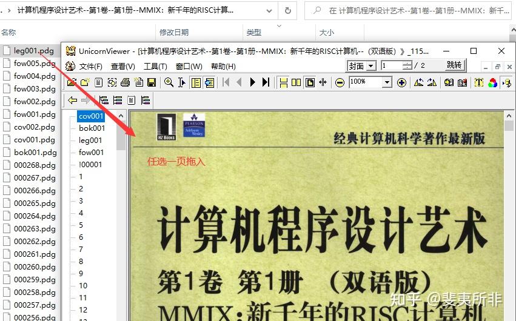Rotate the page clockwise
Image resolution: width=516 pixels, height=321 pixels.
click(x=432, y=82)
